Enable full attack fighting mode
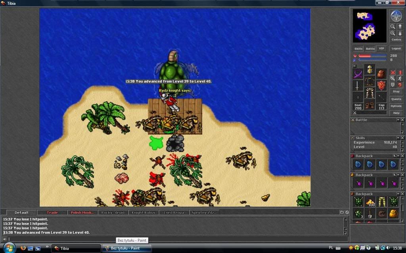 point(393,73)
